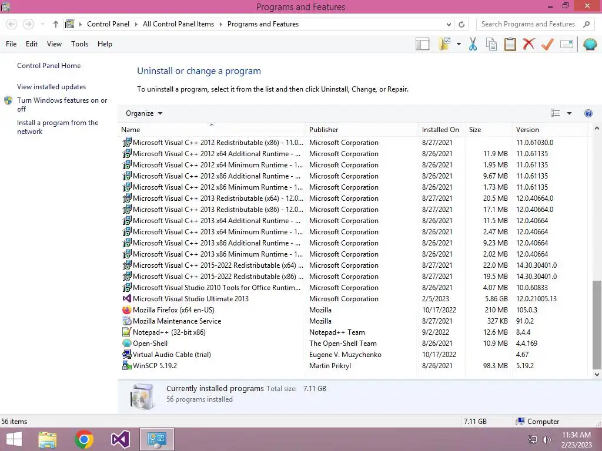Click the WinSCP program icon

127,365
